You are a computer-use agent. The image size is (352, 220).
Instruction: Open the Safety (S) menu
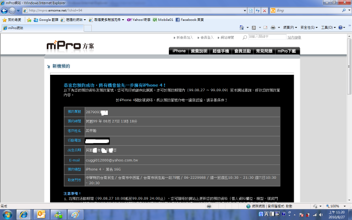tap(309, 28)
